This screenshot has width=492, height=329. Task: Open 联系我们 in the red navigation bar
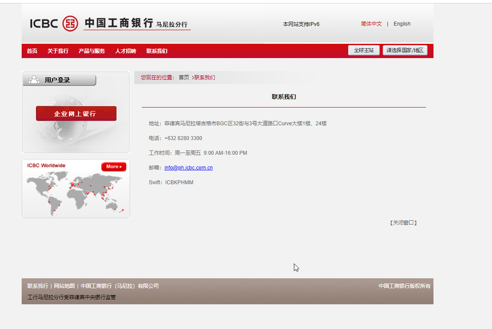tap(157, 51)
